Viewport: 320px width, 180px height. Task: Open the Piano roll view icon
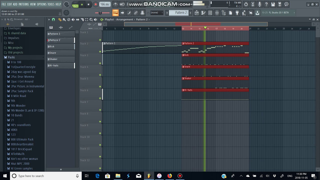[x=203, y=13]
